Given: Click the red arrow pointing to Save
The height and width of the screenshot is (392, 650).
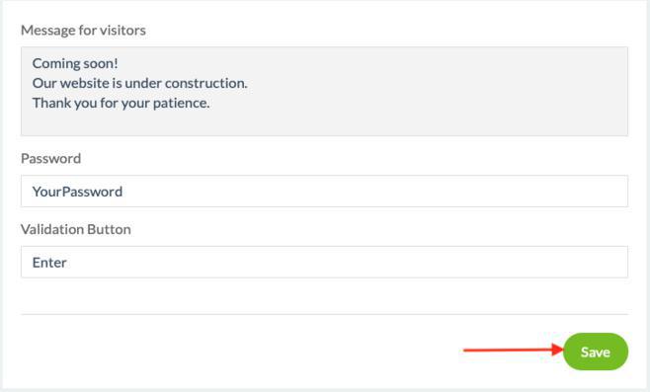Looking at the screenshot, I should [514, 351].
